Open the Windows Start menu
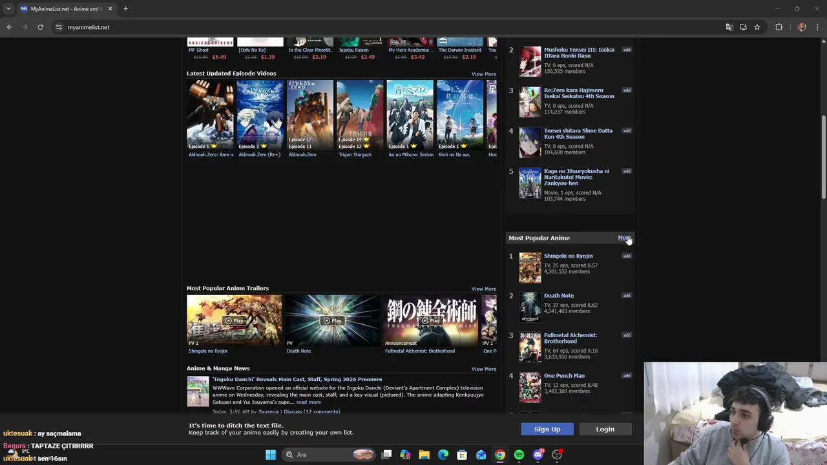Image resolution: width=827 pixels, height=465 pixels. (271, 455)
